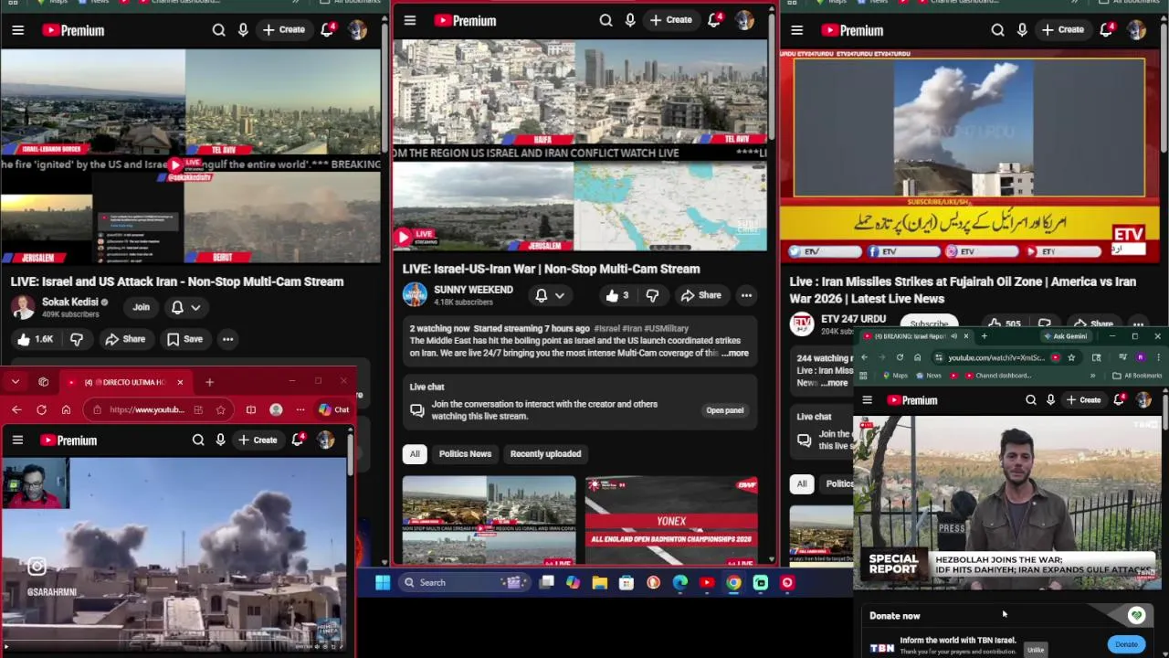Open more actions menu under Sunny Weekend video
Screen dimensions: 1169x658
[746, 295]
